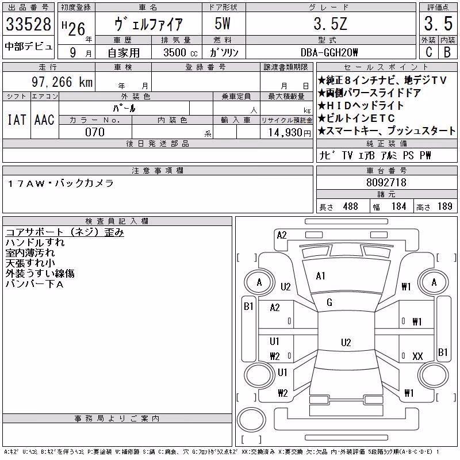Click the H26 first registration year
This screenshot has height=460, width=460.
(74, 28)
